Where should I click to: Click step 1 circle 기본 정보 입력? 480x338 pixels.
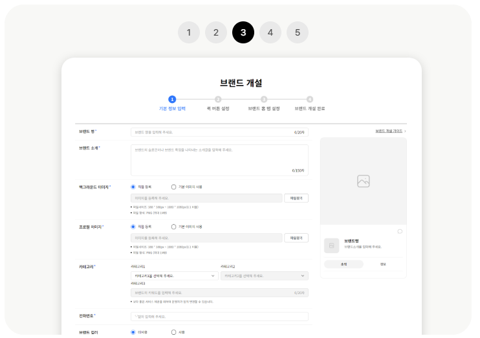pos(172,99)
